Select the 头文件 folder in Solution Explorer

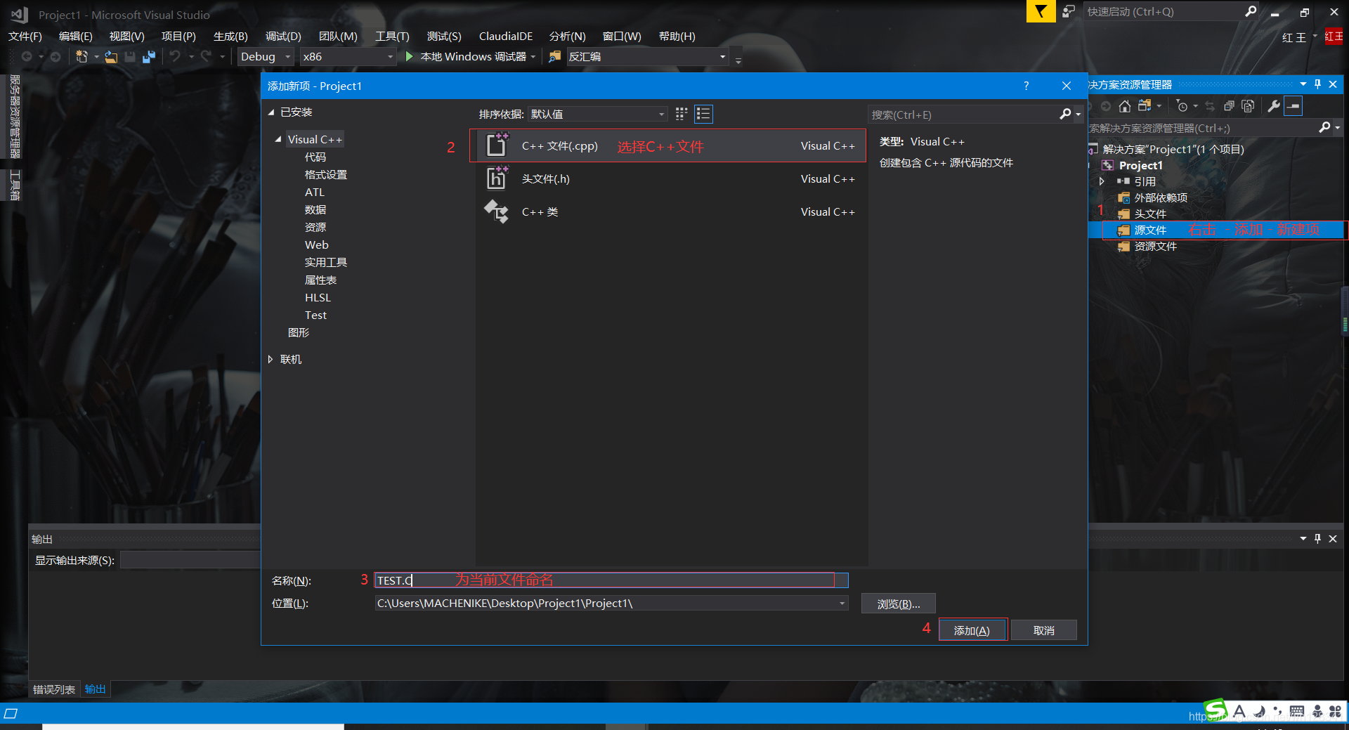(1149, 214)
